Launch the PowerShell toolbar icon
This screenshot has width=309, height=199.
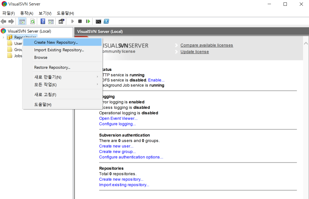coord(106,21)
